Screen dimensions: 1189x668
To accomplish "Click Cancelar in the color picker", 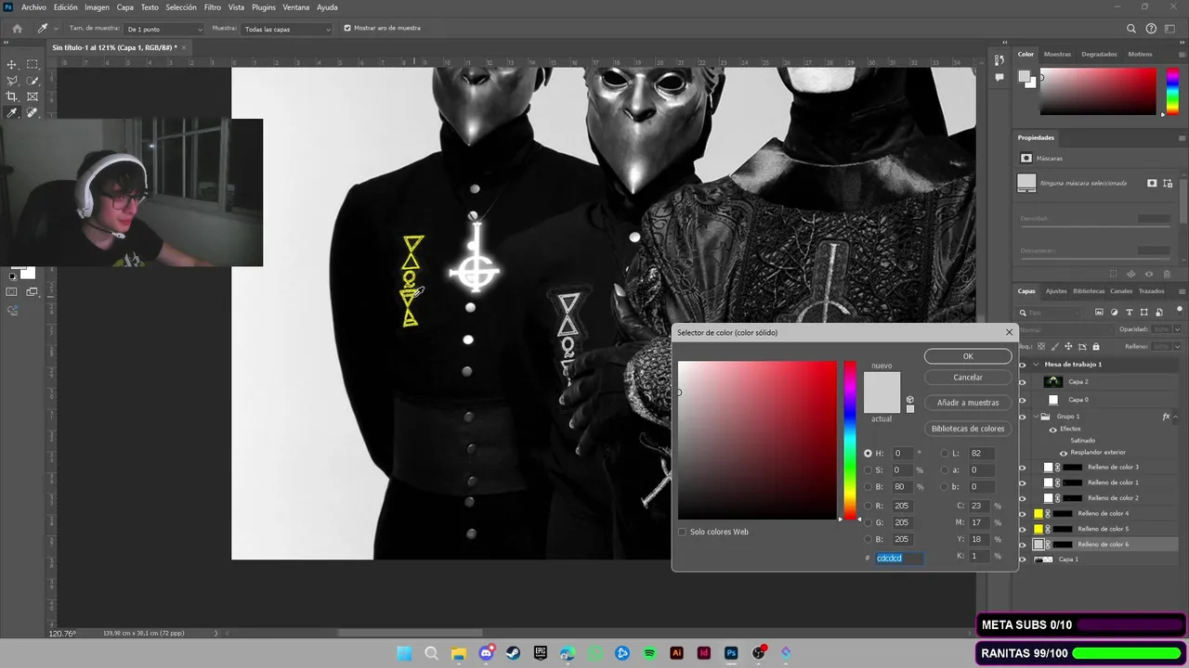I will pyautogui.click(x=968, y=378).
